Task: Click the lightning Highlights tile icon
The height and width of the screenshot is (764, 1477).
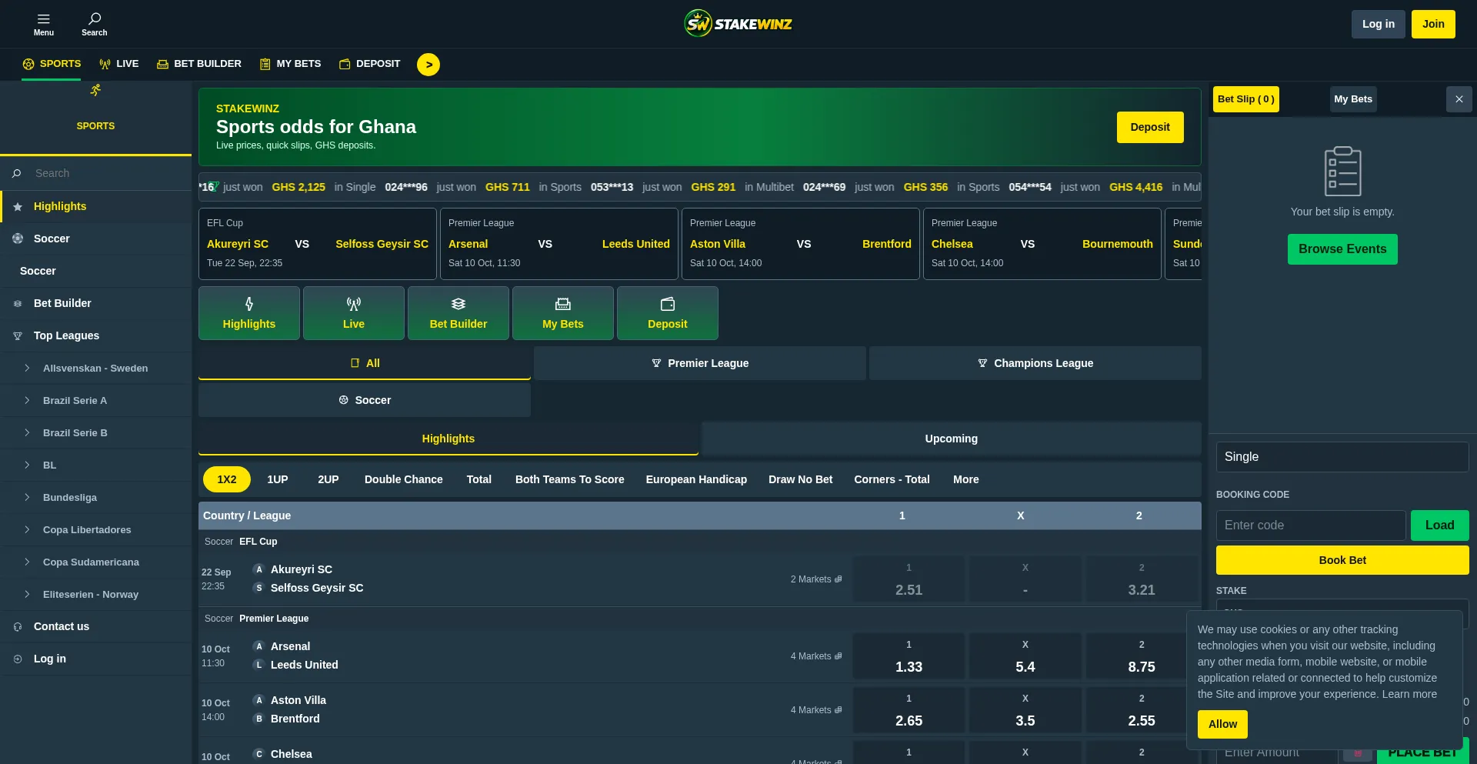Action: click(249, 304)
